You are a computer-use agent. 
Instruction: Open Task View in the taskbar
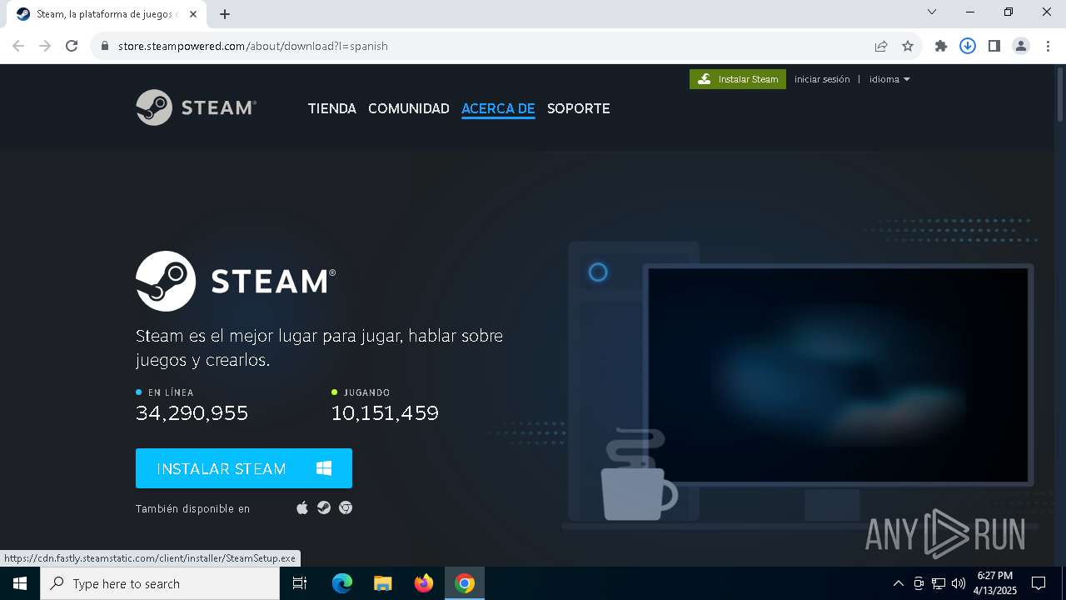click(300, 583)
